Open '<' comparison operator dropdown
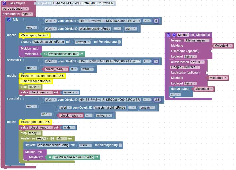Screen dimensions: 236x170 pyautogui.click(x=147, y=100)
